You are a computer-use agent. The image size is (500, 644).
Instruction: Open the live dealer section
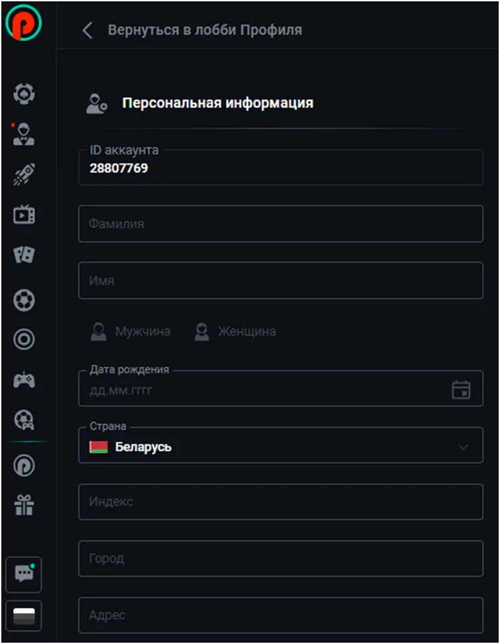tap(24, 134)
